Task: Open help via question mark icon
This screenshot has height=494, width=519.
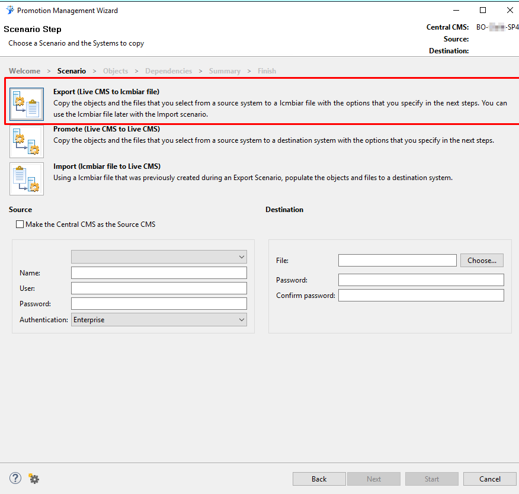Action: pyautogui.click(x=15, y=478)
